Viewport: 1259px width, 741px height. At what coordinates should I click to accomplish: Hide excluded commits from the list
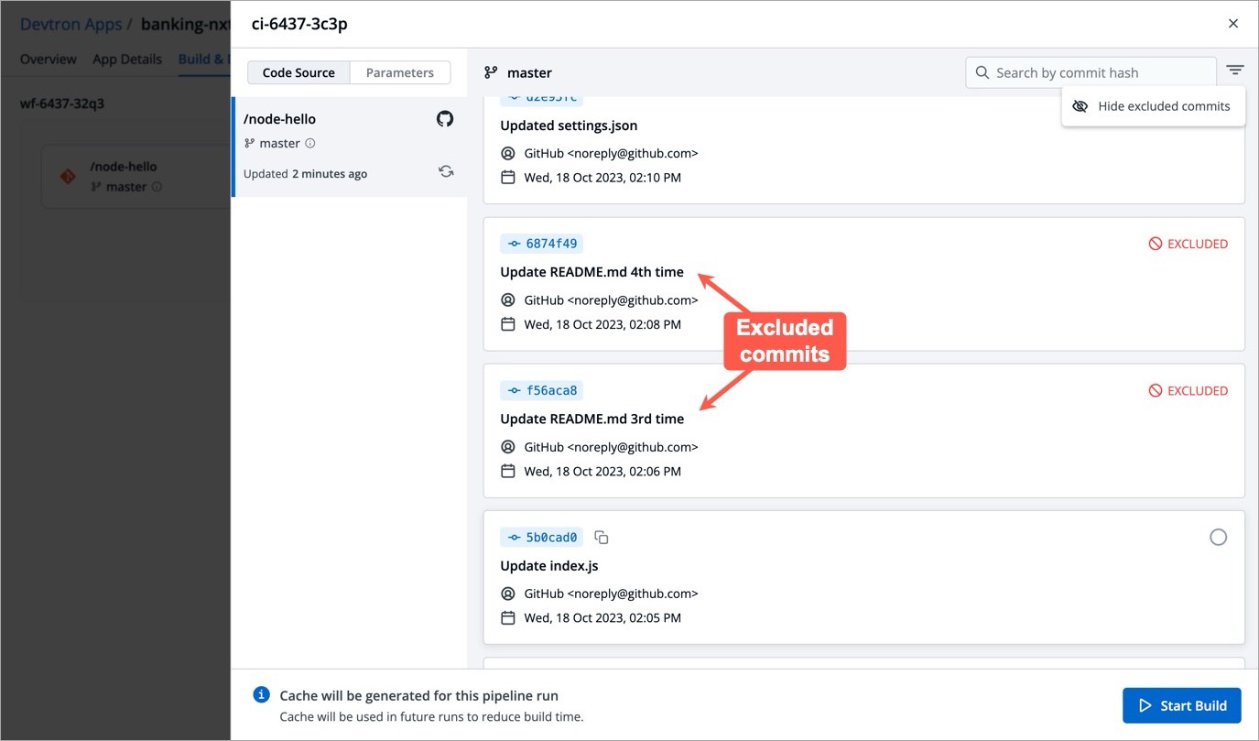pyautogui.click(x=1153, y=106)
